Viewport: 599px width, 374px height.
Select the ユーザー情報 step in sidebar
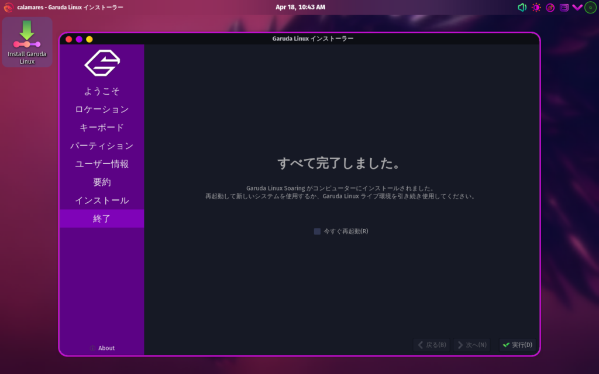click(x=102, y=164)
